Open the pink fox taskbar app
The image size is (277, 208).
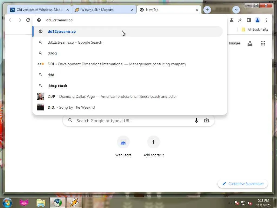point(24,203)
